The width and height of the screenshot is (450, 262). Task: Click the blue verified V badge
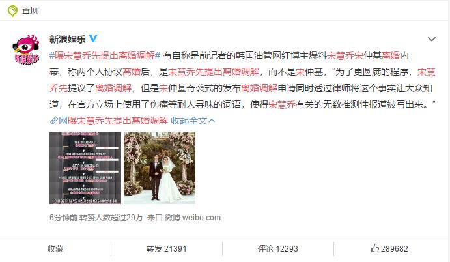point(93,38)
